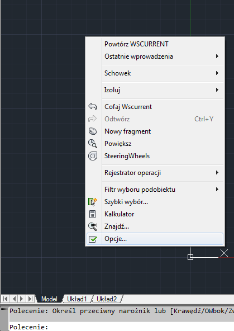Expand the Schowek submenu arrow
Viewport: 234px width, 331px height.
point(217,73)
